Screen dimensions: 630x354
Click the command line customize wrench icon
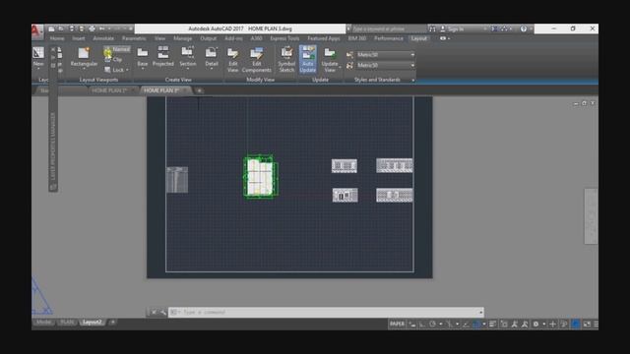tap(162, 312)
